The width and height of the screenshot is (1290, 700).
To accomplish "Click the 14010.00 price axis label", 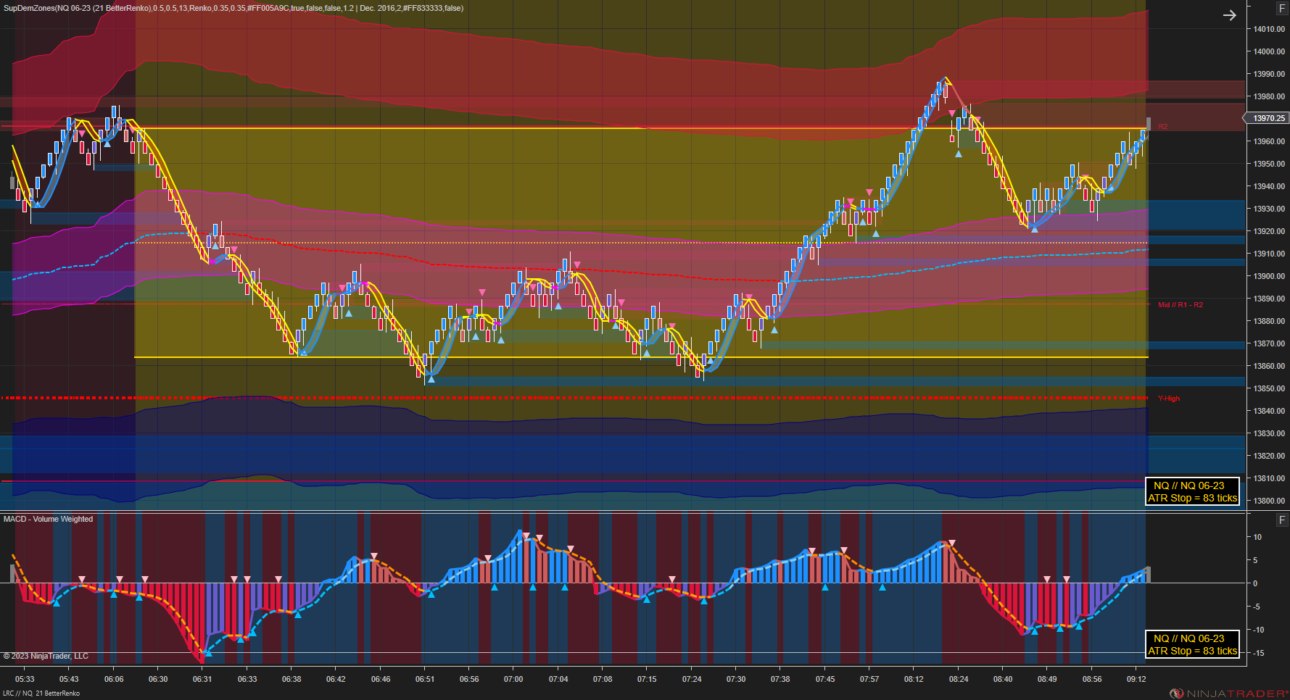I will tap(1269, 29).
